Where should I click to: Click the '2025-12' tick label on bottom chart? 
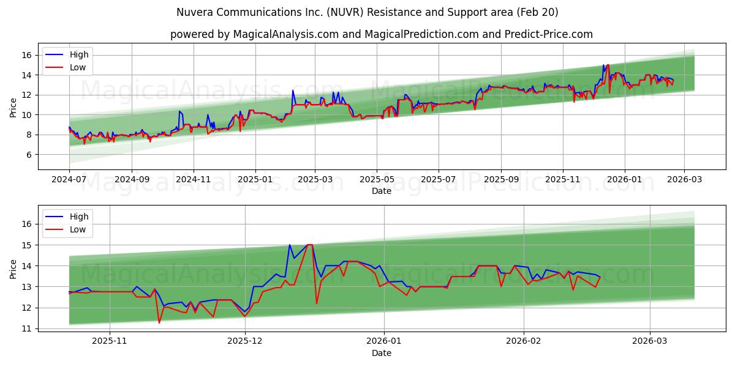point(245,341)
